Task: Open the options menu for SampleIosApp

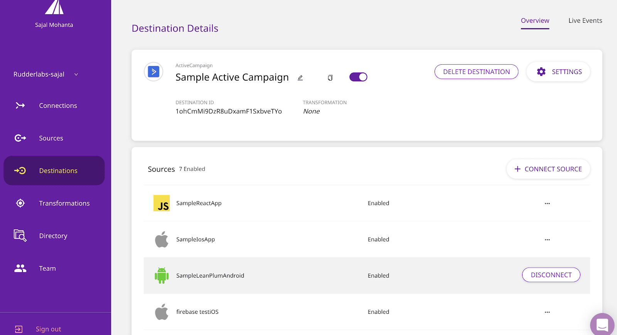Action: [x=547, y=240]
